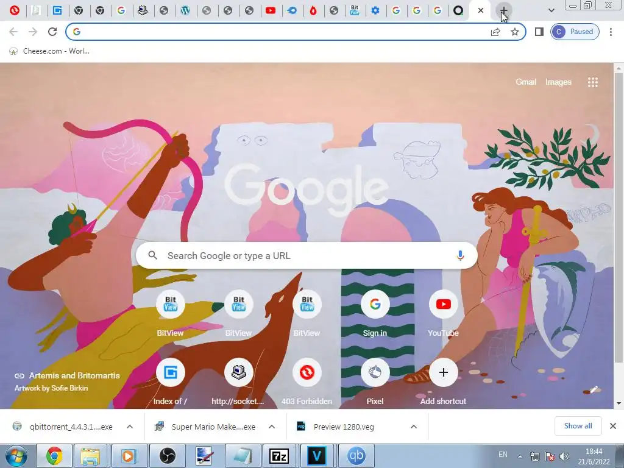The width and height of the screenshot is (624, 468).
Task: Open qBittorrent from taskbar
Action: point(356,456)
